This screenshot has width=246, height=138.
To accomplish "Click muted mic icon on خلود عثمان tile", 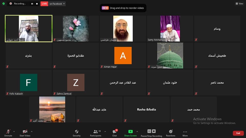I will [x=149, y=94].
